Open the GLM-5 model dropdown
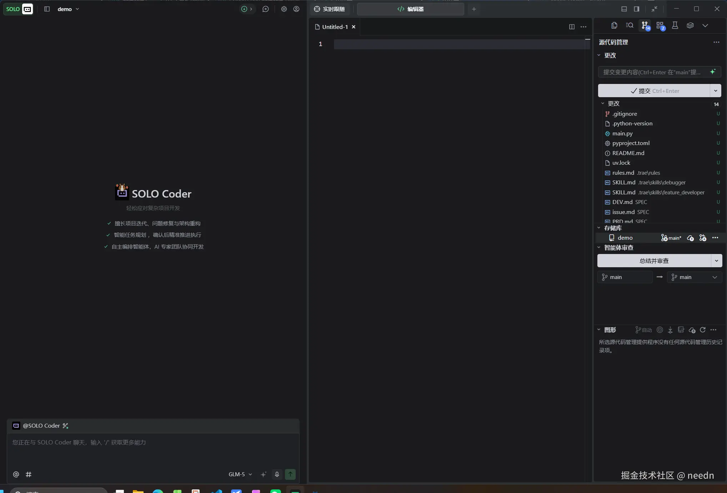This screenshot has height=493, width=727. pyautogui.click(x=240, y=474)
